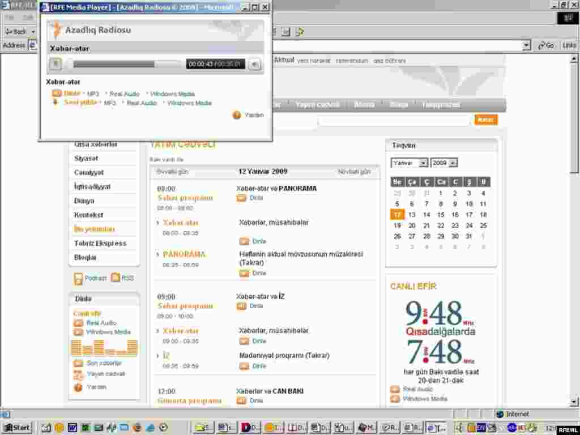Image resolution: width=580 pixels, height=435 pixels.
Task: Mute audio with the player speaker icon
Action: tap(255, 65)
